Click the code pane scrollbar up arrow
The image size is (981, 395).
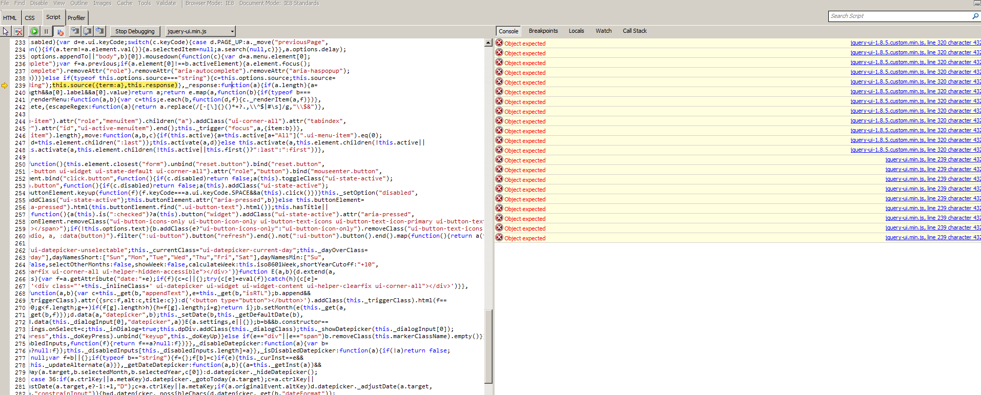pyautogui.click(x=488, y=43)
